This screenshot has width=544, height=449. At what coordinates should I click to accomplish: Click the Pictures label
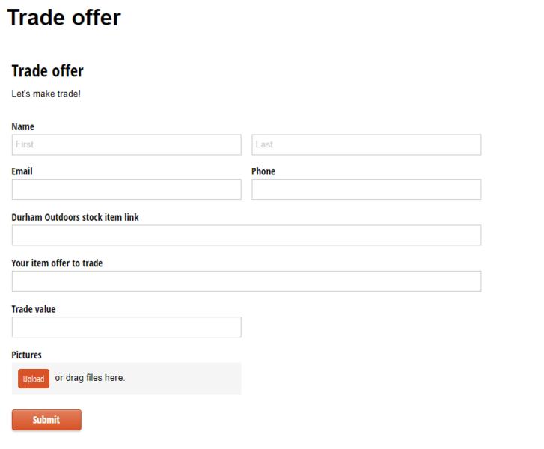point(27,355)
